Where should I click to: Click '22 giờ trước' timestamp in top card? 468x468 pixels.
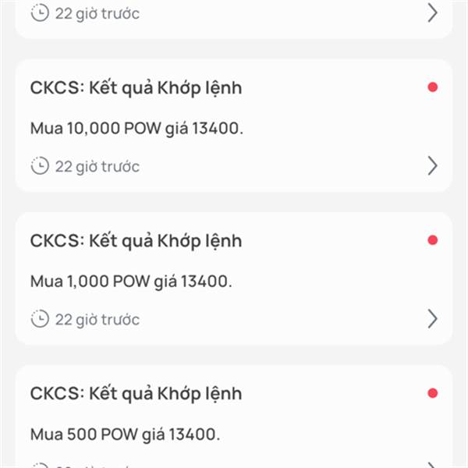[97, 14]
